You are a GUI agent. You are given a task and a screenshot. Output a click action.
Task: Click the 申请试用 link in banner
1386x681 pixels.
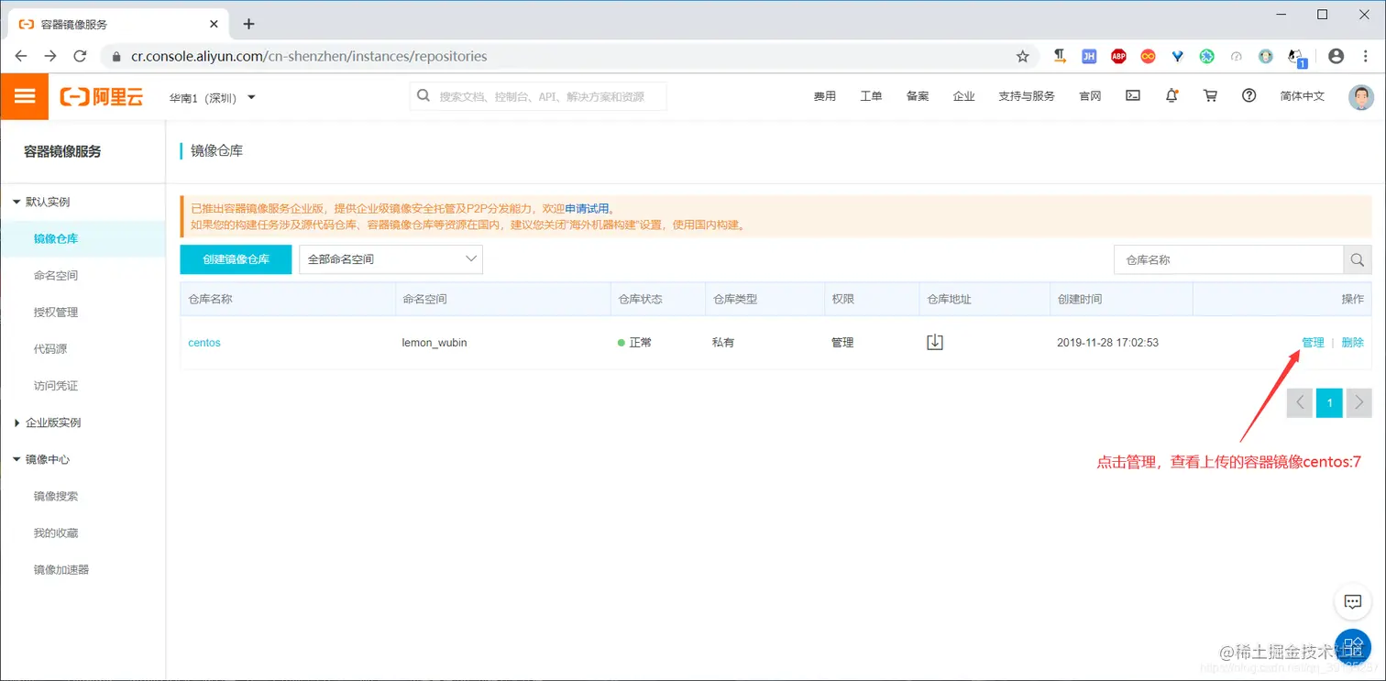point(587,209)
